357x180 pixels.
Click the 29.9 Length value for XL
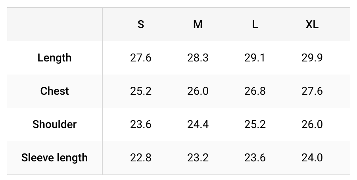[312, 58]
